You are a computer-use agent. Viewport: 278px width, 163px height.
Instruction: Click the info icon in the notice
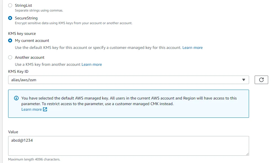point(16,98)
